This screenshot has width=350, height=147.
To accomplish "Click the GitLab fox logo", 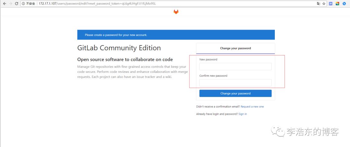I will [176, 12].
